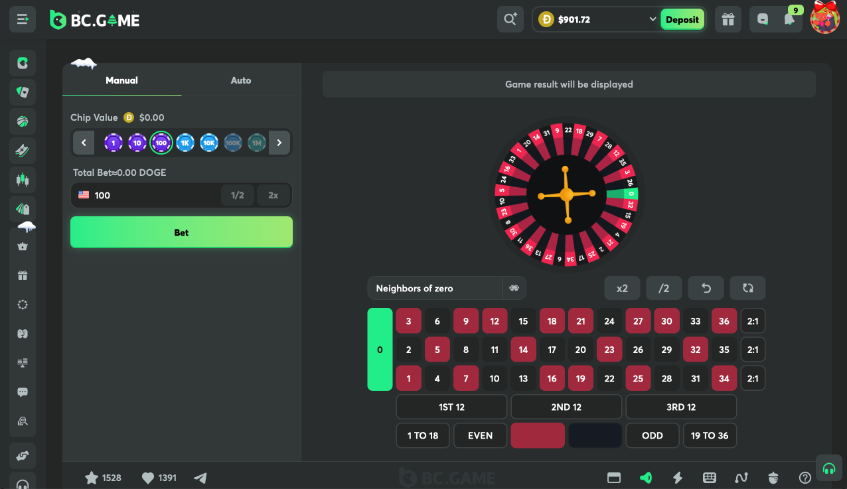Toggle the sound megaphone icon
The width and height of the screenshot is (847, 489).
646,478
